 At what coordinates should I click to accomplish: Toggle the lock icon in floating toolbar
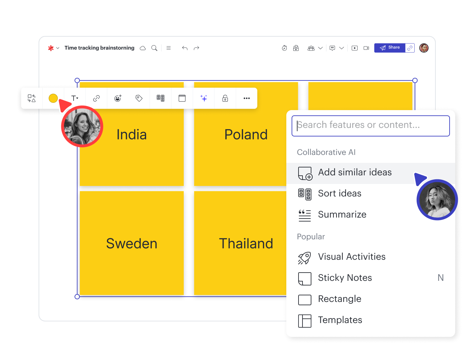coord(225,98)
